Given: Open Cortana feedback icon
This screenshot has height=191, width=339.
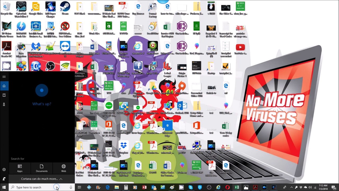Looking at the screenshot, I should (x=4, y=179).
